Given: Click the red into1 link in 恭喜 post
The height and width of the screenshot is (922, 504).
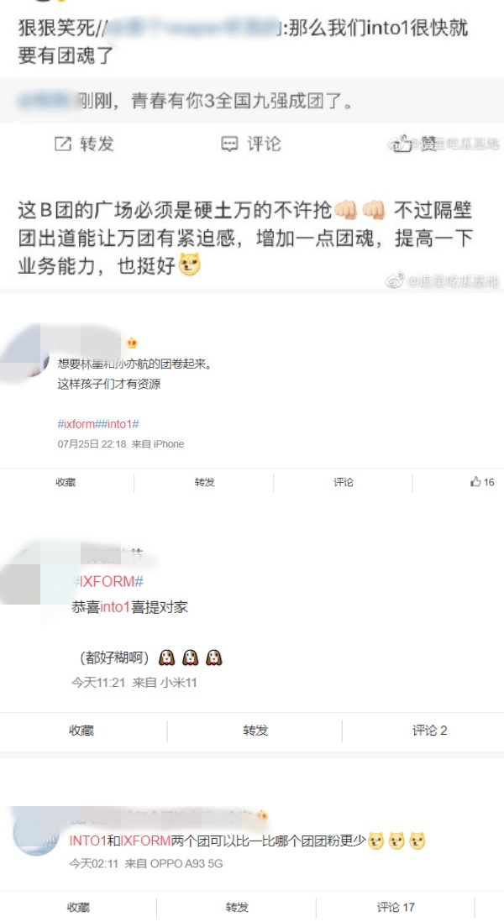Looking at the screenshot, I should [x=115, y=607].
